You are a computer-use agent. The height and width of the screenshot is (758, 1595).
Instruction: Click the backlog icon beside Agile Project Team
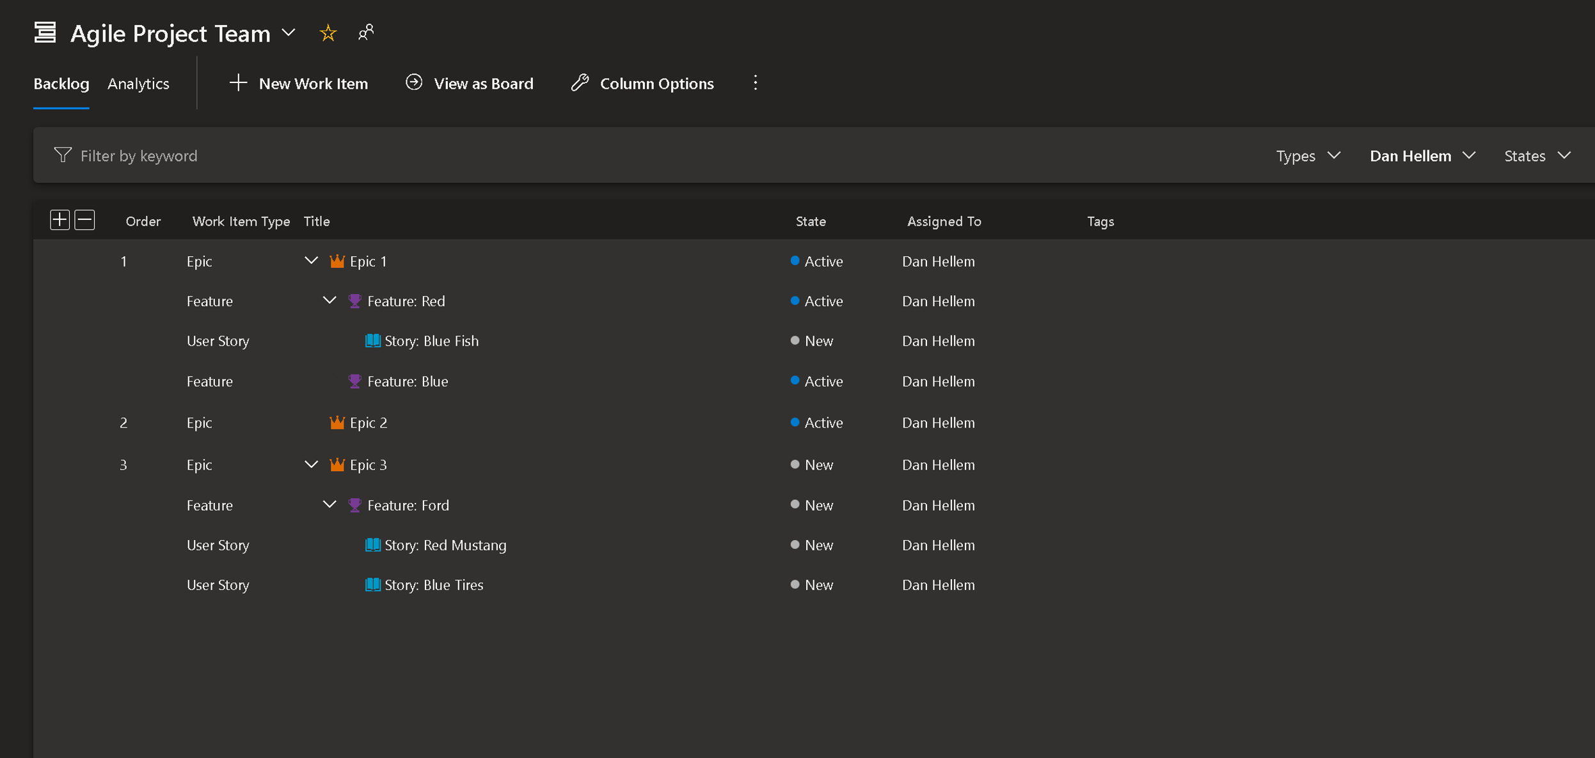pos(45,33)
